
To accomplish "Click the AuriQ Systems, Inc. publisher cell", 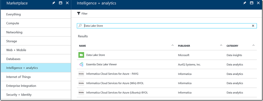I will [189, 64].
